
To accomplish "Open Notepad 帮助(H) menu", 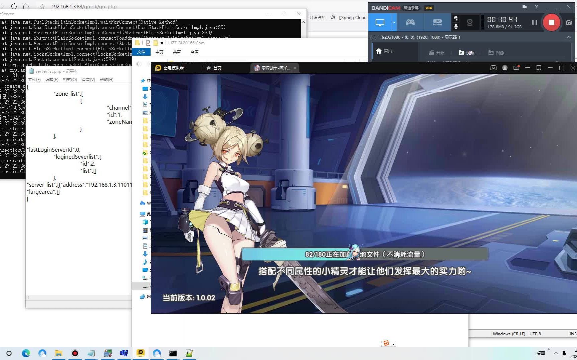I will [x=107, y=80].
